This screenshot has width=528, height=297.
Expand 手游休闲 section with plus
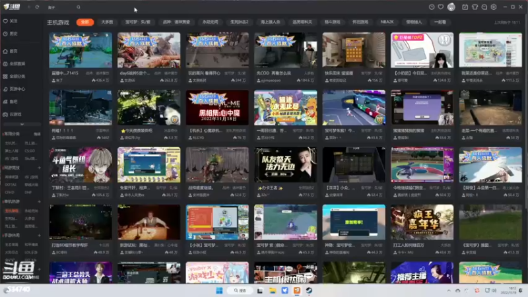(x=39, y=236)
